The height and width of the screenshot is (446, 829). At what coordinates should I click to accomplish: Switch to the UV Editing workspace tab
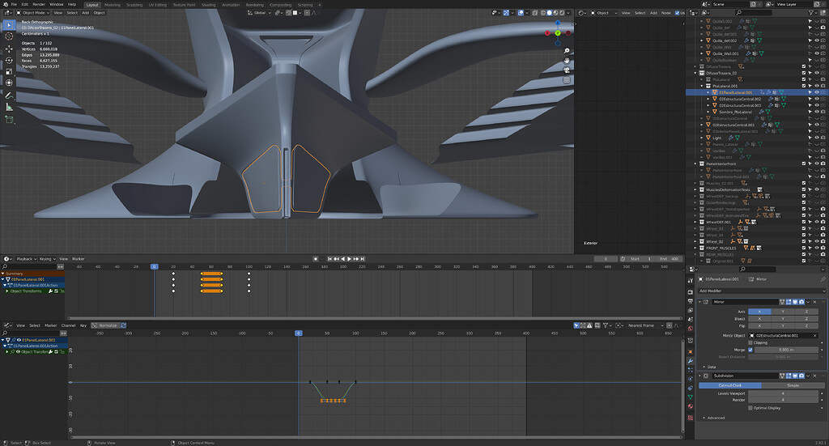point(158,5)
